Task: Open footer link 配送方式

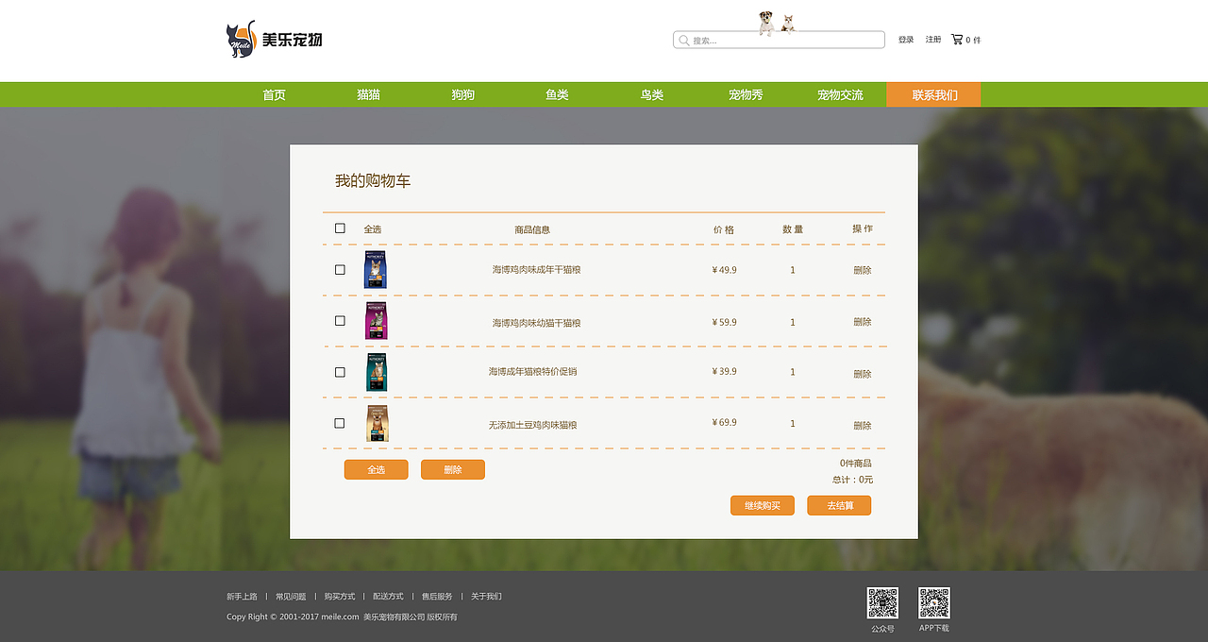Action: tap(388, 597)
